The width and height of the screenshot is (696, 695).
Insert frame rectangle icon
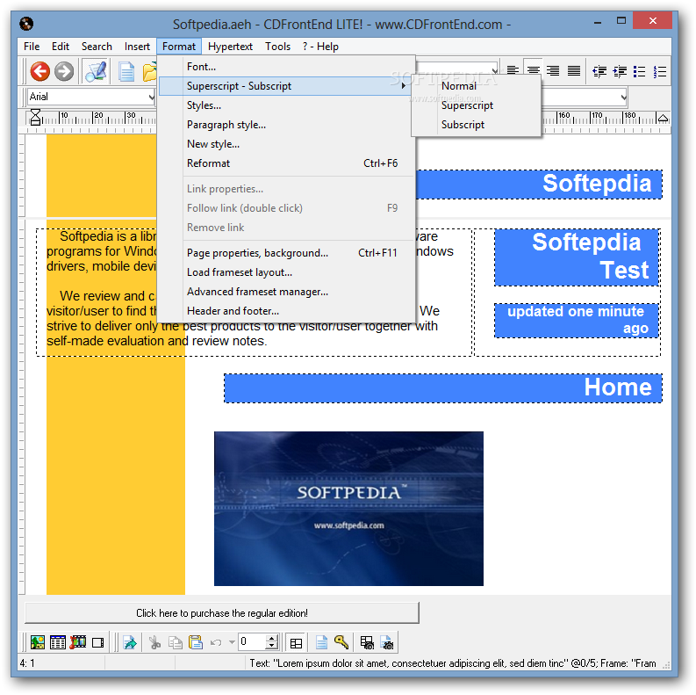pyautogui.click(x=98, y=642)
